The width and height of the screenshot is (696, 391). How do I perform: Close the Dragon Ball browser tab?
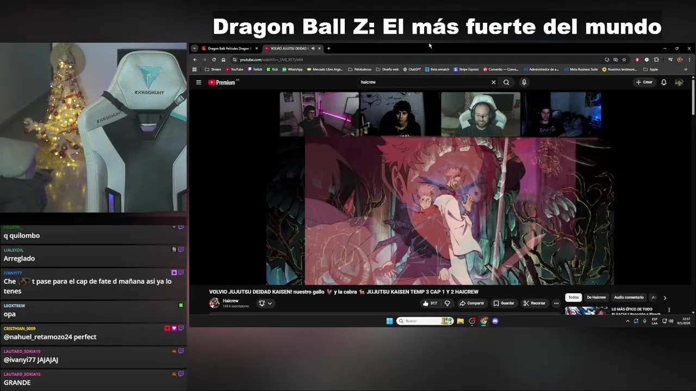pyautogui.click(x=257, y=48)
